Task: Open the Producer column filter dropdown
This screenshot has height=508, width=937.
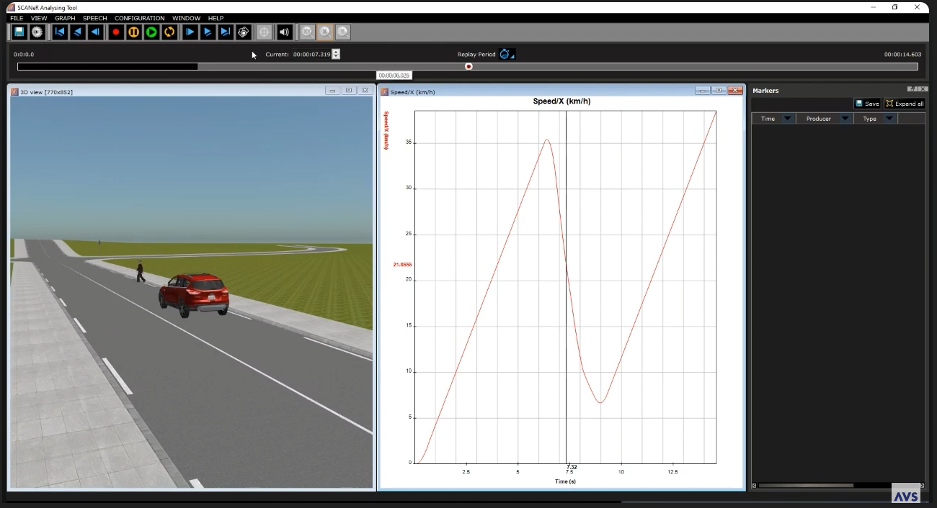Action: [845, 119]
